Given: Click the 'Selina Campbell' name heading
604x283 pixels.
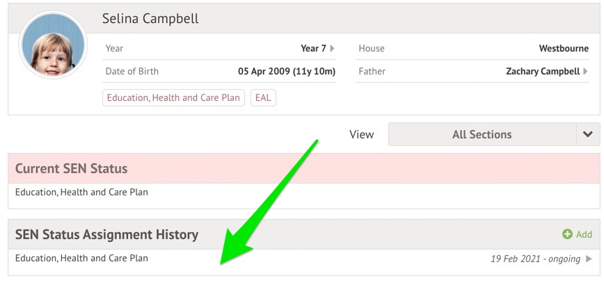Looking at the screenshot, I should click(150, 19).
